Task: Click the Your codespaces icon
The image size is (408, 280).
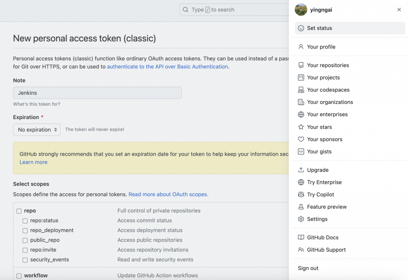Action: click(x=301, y=90)
